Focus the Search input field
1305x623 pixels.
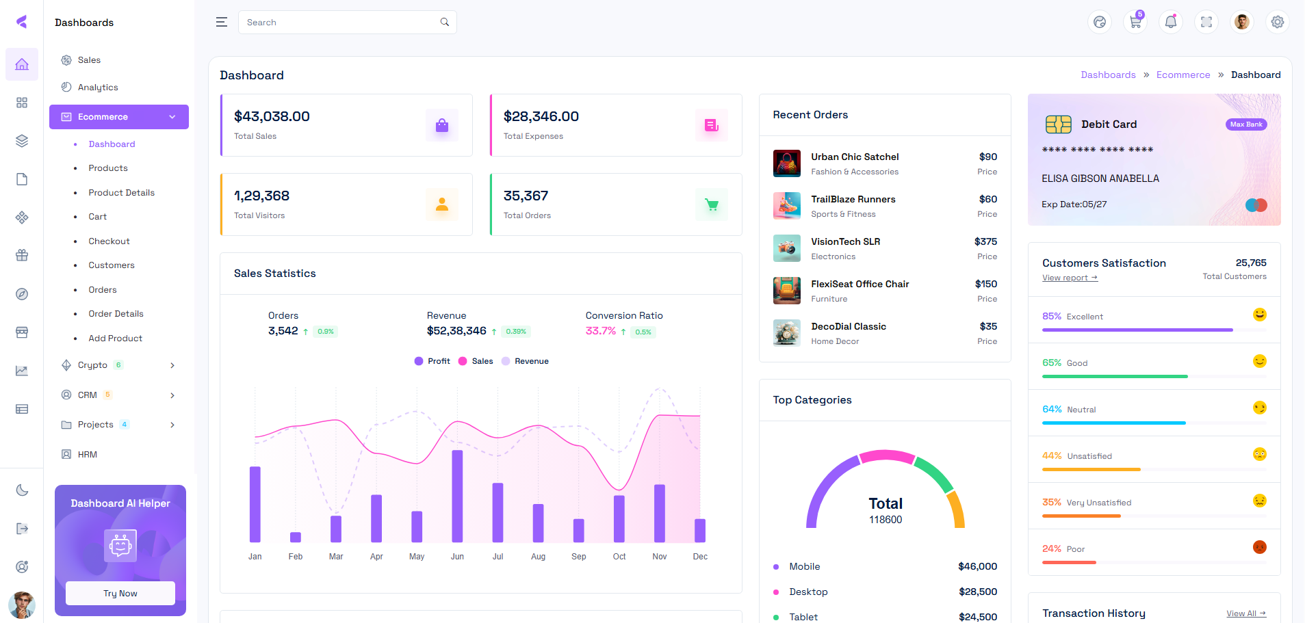tap(347, 22)
